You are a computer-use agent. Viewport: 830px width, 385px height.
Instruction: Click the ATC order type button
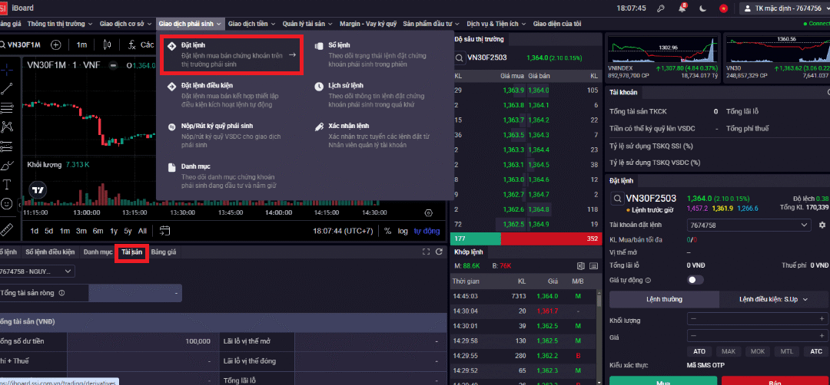815,351
